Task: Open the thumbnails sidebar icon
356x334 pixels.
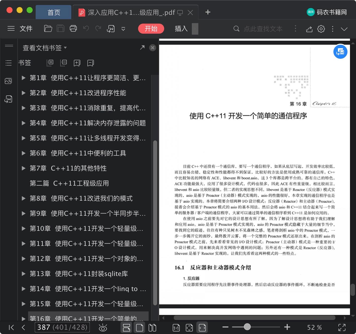Action: (x=8, y=81)
